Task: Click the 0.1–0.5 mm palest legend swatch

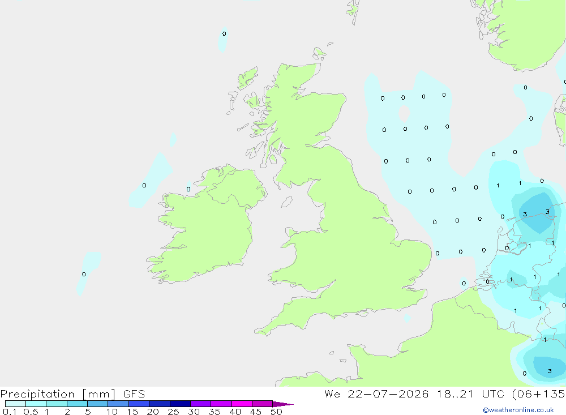Action: pos(15,404)
